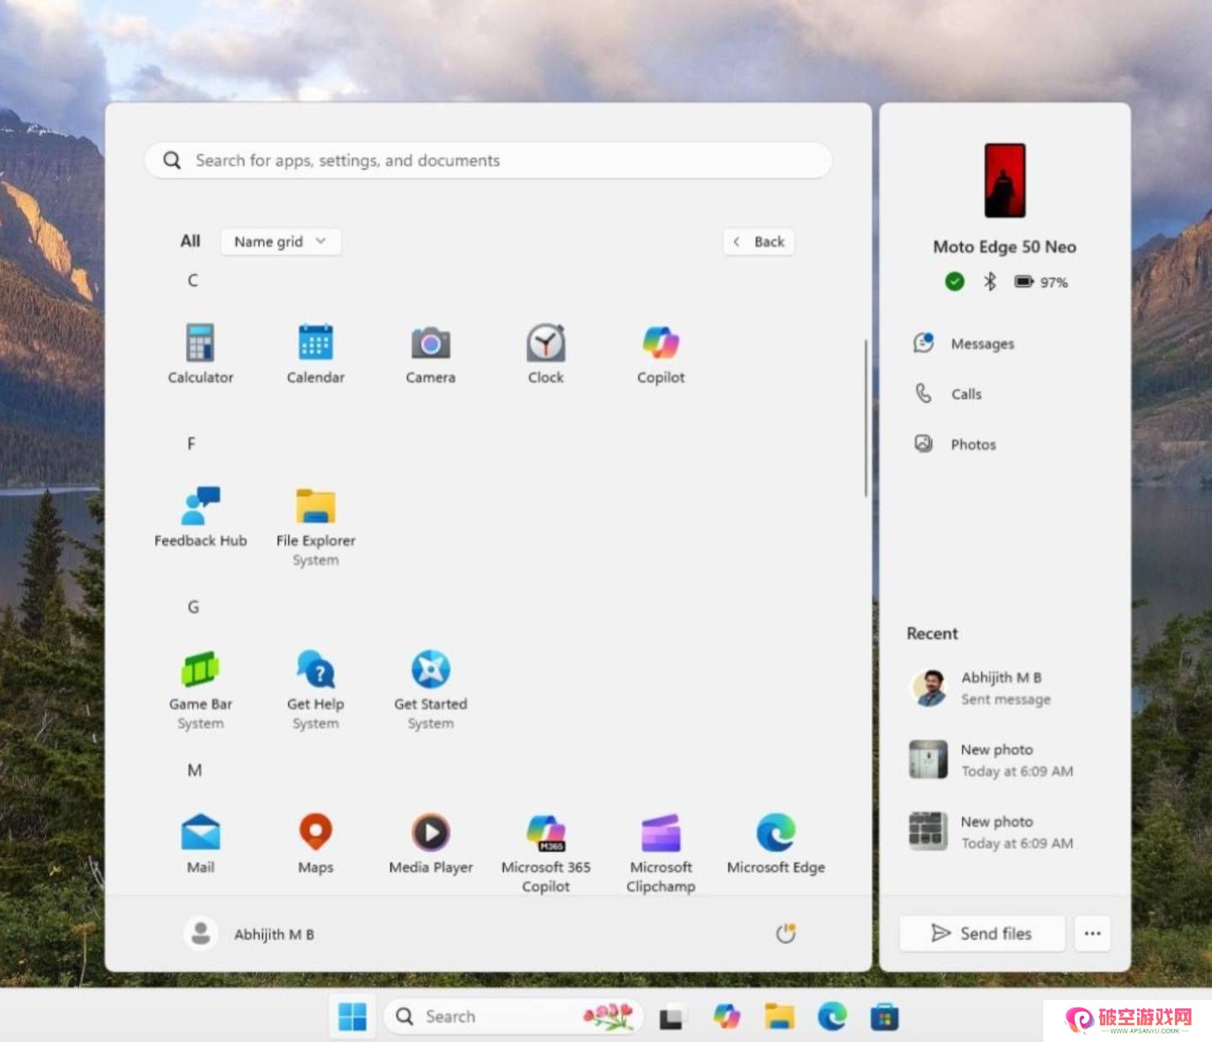Click the Moto Edge 50 Neo phone image
The width and height of the screenshot is (1212, 1042).
click(x=1005, y=180)
